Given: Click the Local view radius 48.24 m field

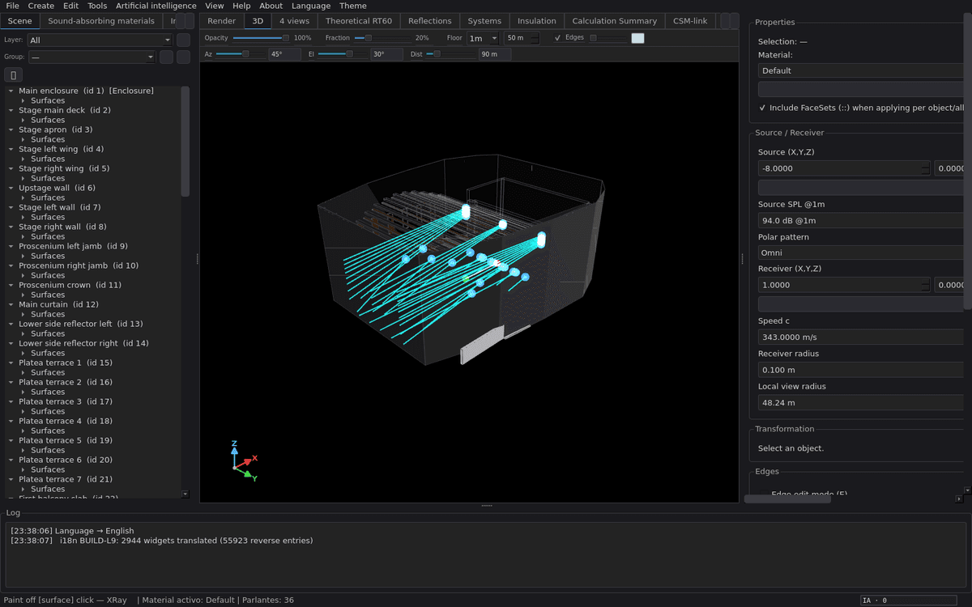Looking at the screenshot, I should [860, 402].
